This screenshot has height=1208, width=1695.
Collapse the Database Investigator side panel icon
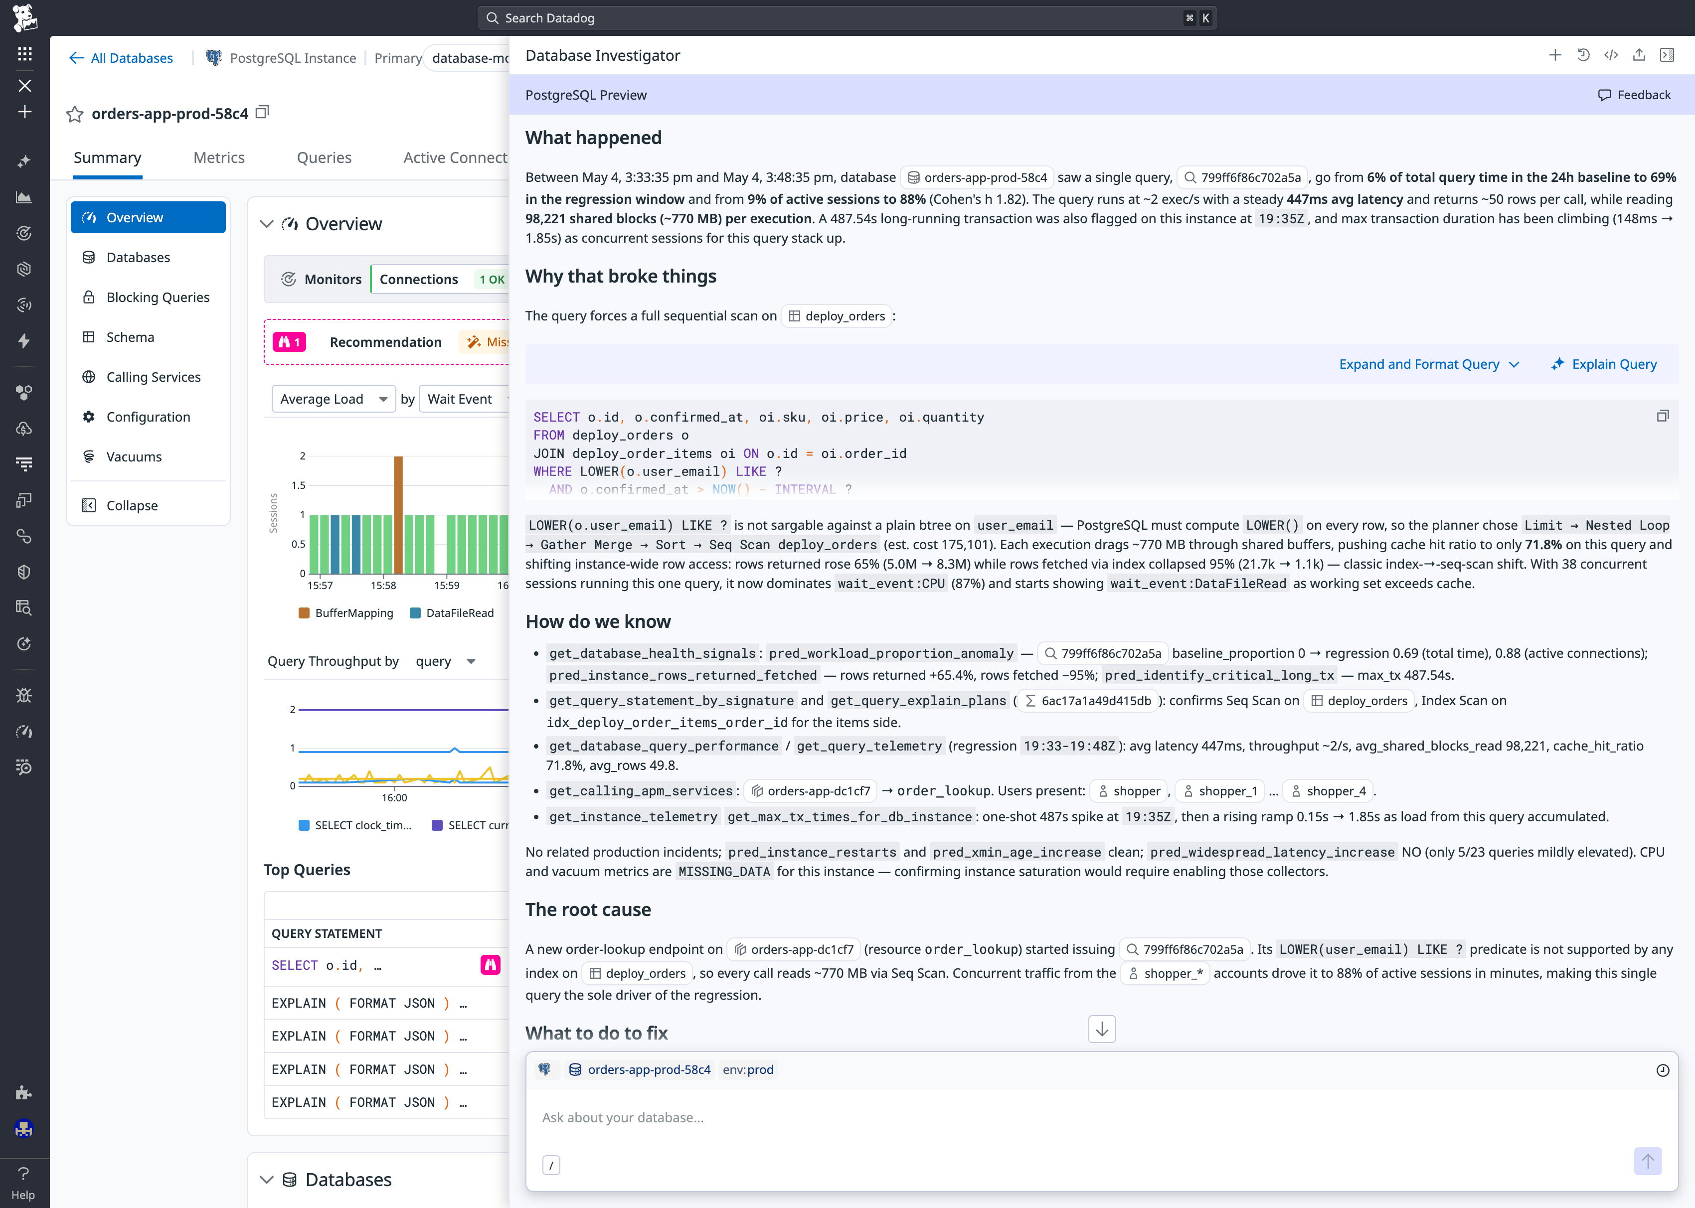pos(1668,55)
